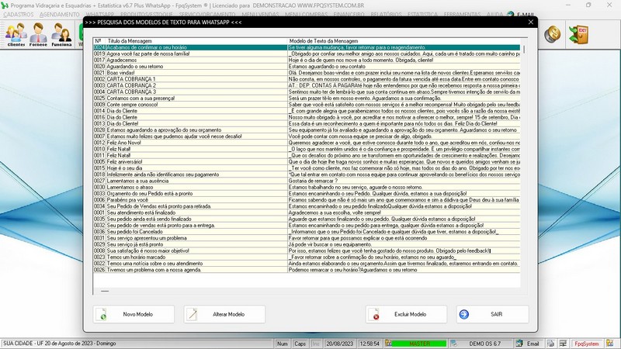Click the globe icon beside E-MAIL
The width and height of the screenshot is (621, 349).
[511, 15]
